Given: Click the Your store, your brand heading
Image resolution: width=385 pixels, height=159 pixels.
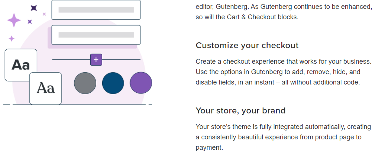Looking at the screenshot, I should pos(241,111).
